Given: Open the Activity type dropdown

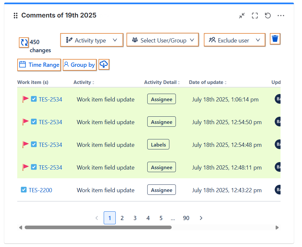Looking at the screenshot, I should point(92,40).
